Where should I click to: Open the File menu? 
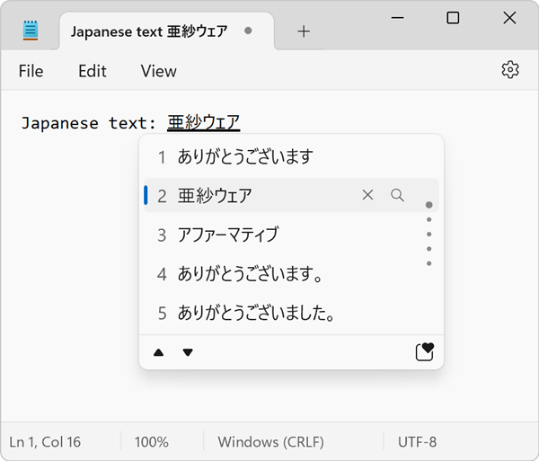pos(31,71)
